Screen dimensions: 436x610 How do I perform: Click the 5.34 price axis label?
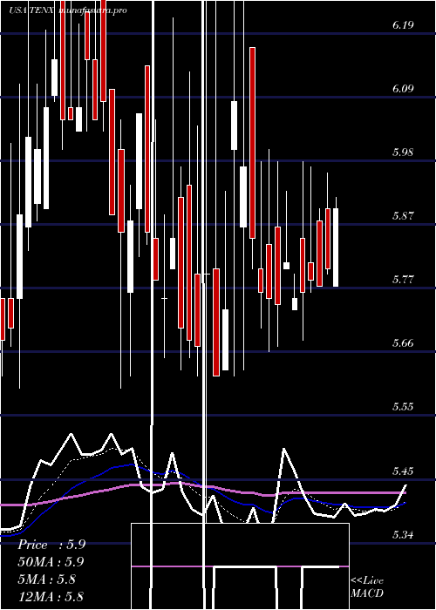tap(403, 535)
